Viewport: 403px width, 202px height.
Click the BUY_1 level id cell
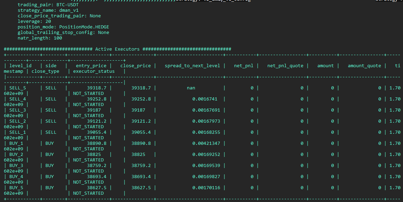coord(16,143)
